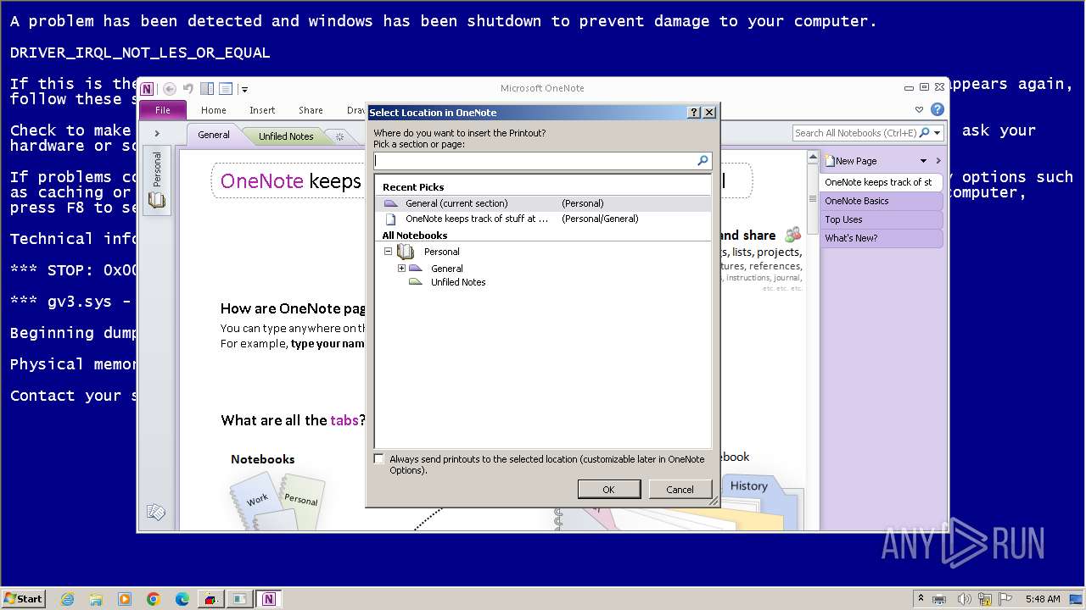This screenshot has height=610, width=1086.
Task: Click the OneNote app icon in the title bar
Action: pyautogui.click(x=148, y=89)
